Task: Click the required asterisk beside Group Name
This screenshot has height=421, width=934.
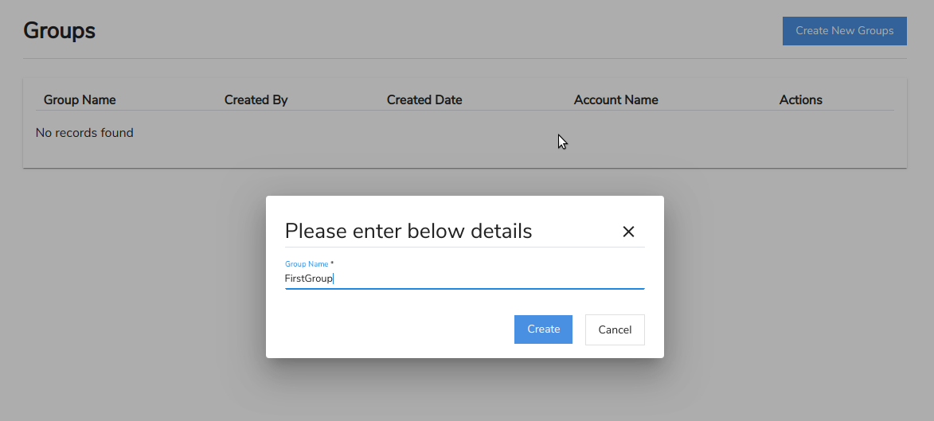Action: (332, 263)
